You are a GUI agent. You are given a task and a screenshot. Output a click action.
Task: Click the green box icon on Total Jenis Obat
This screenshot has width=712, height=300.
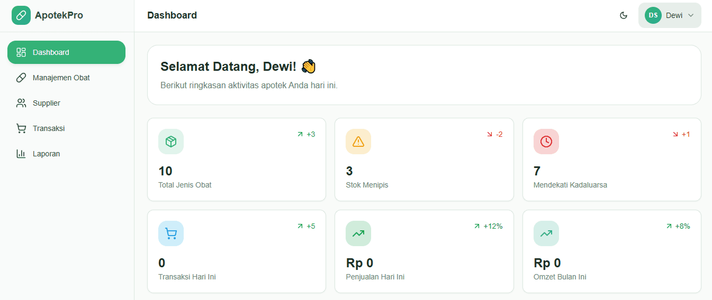tap(171, 142)
